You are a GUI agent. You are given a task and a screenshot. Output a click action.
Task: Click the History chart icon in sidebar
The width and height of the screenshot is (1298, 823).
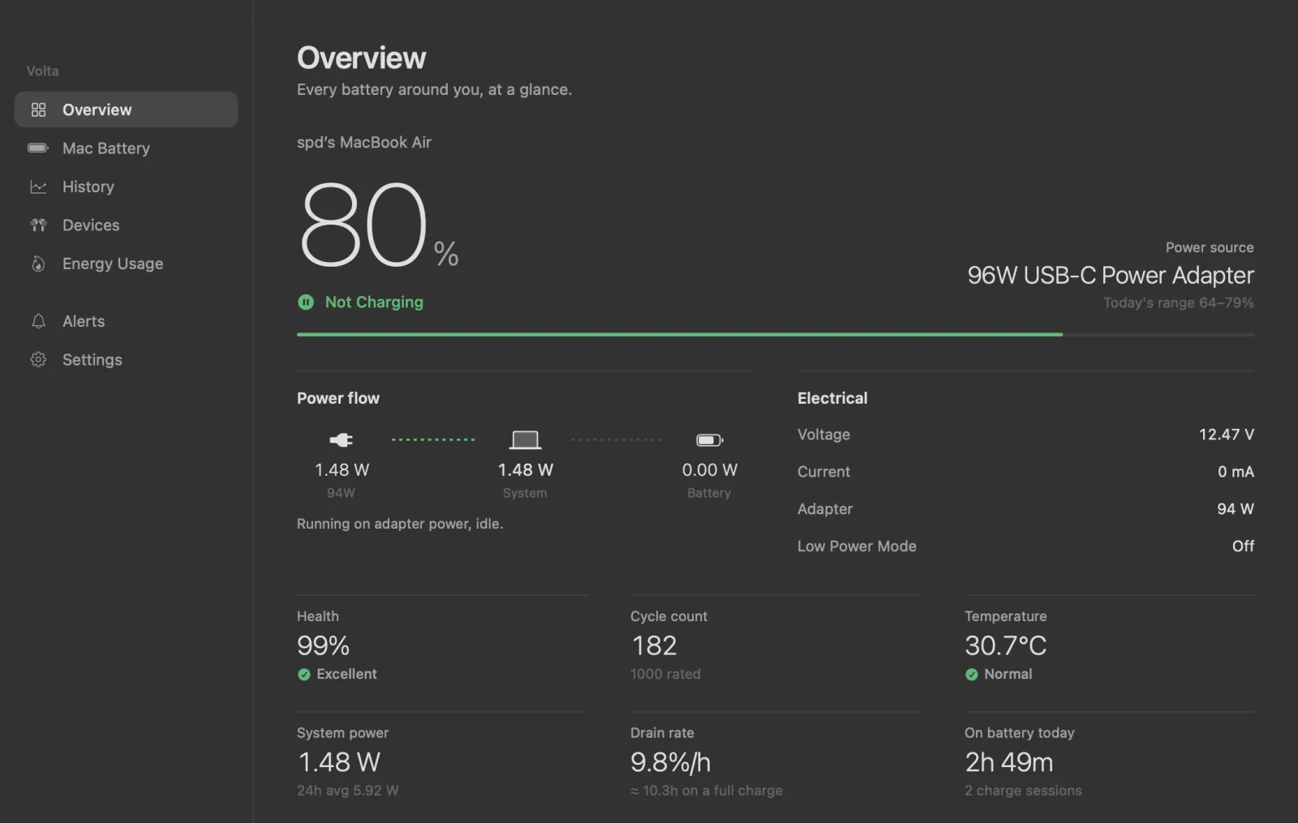tap(38, 186)
